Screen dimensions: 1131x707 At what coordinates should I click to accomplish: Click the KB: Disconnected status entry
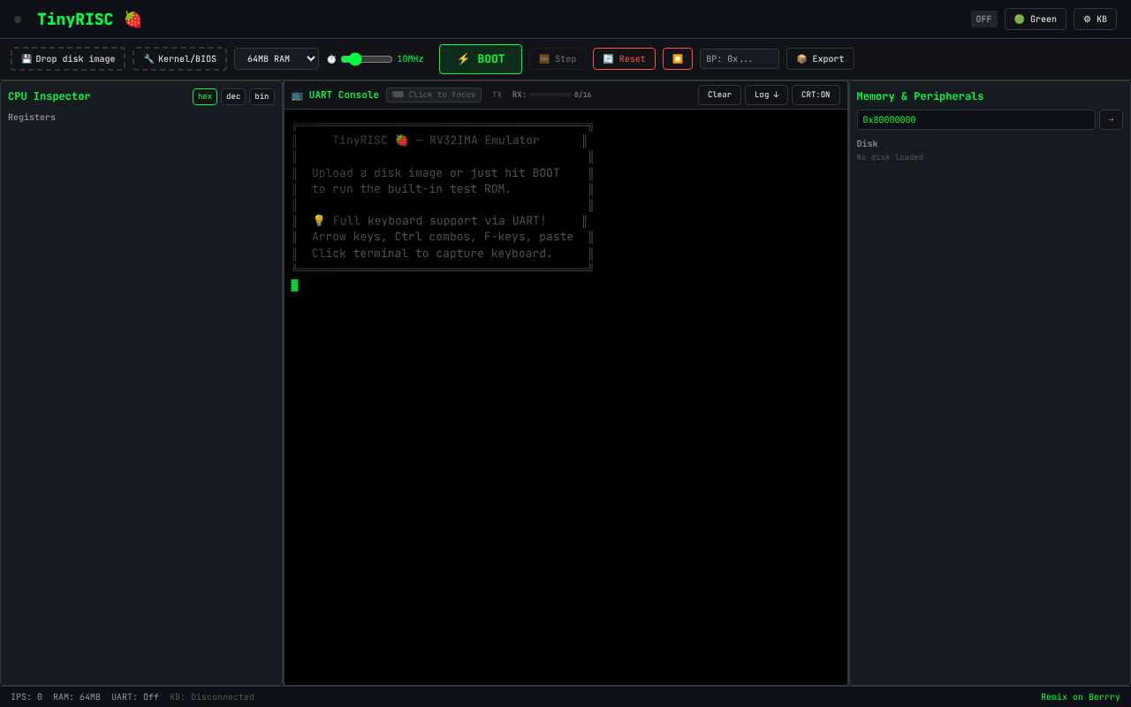pos(212,697)
